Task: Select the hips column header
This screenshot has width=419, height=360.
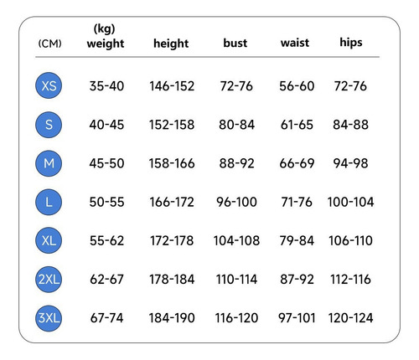Action: click(x=351, y=43)
